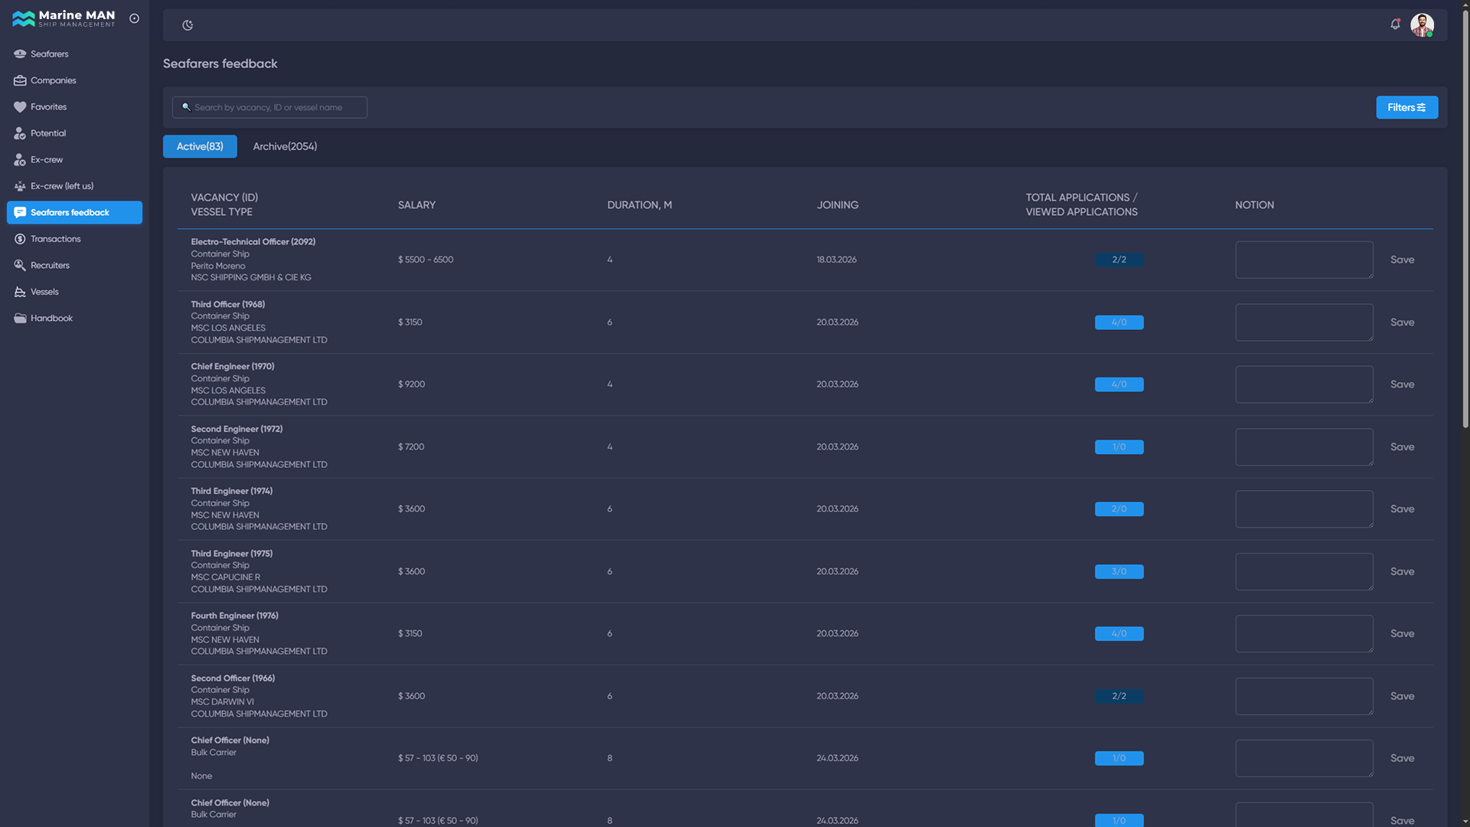Screen dimensions: 1470x827
Task: Open the Ex-crew (left us) icon
Action: [x=20, y=186]
